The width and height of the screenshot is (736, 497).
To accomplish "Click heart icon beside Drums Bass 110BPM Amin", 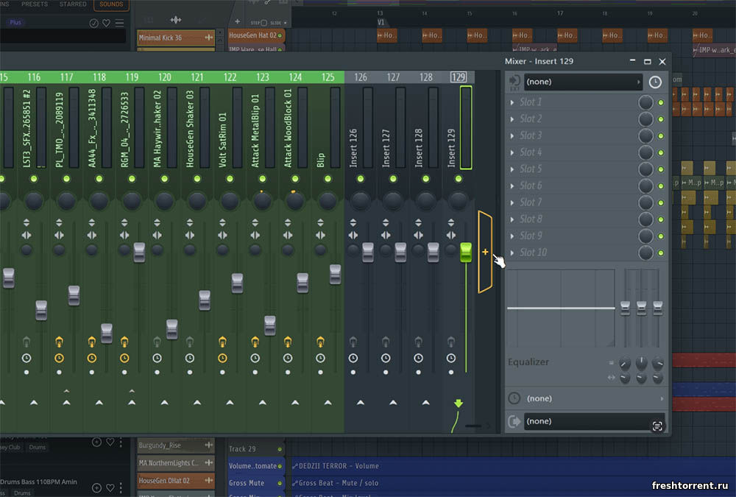I will pos(110,487).
